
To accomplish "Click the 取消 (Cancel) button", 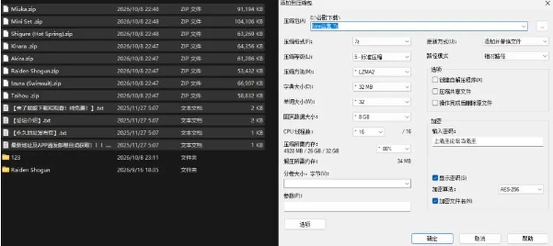I will (480, 239).
